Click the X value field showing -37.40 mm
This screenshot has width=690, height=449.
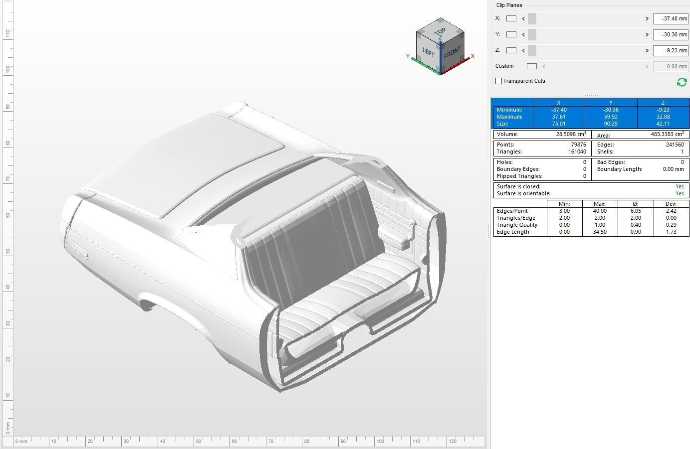click(670, 18)
